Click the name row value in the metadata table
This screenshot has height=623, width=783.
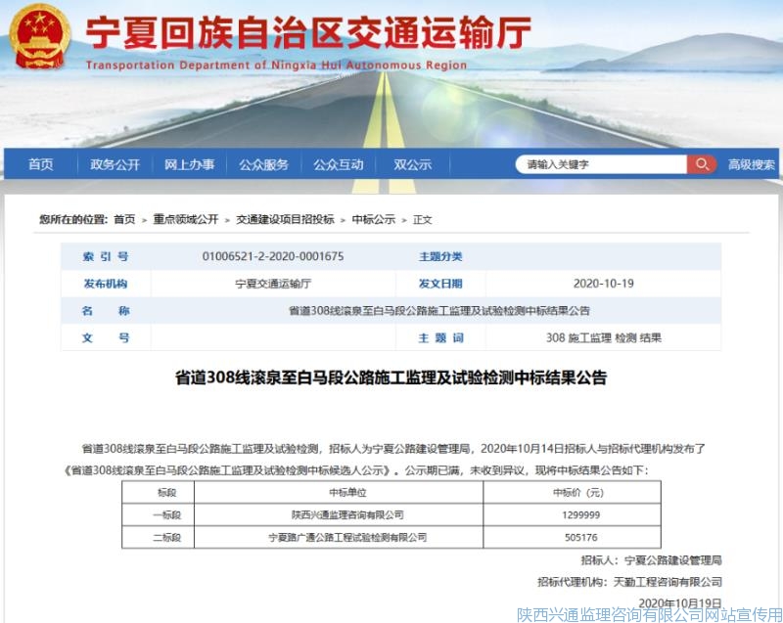[439, 311]
